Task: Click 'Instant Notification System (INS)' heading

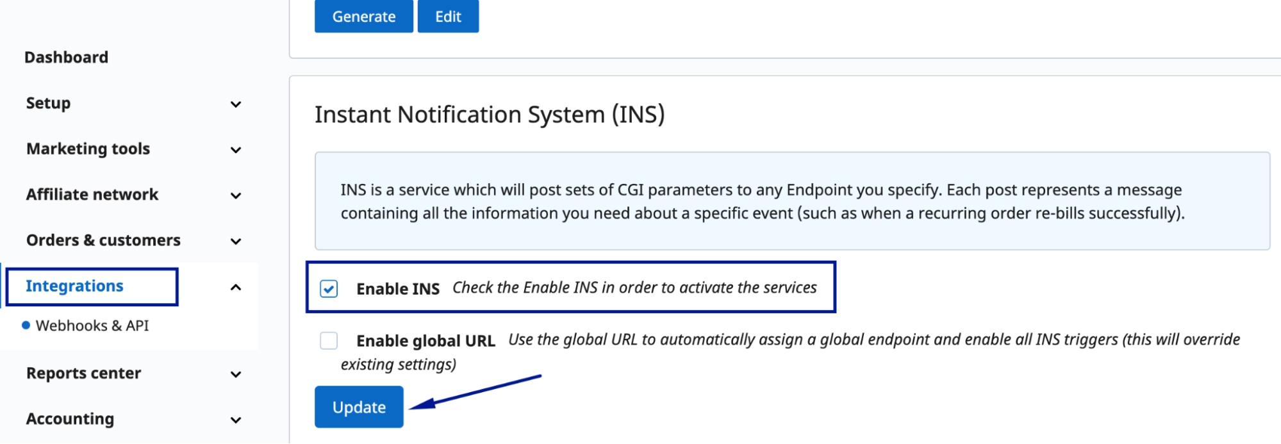Action: tap(490, 115)
